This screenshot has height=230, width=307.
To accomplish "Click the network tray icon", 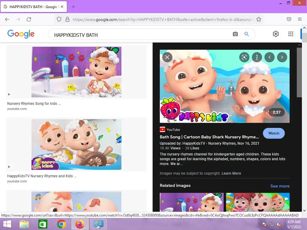I will click(272, 224).
